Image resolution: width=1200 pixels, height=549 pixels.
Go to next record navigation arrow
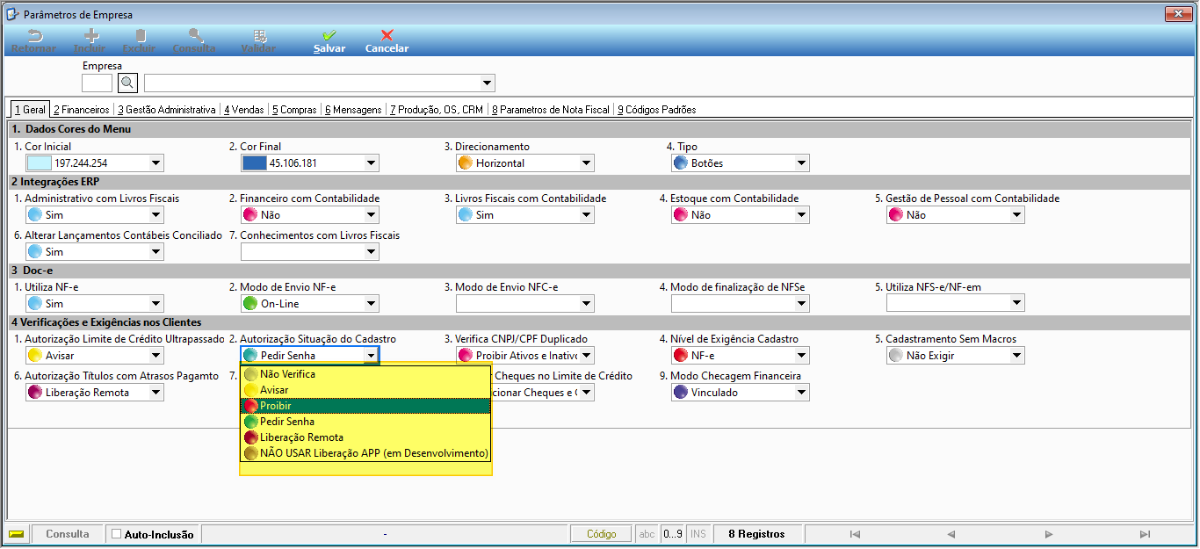click(1049, 534)
